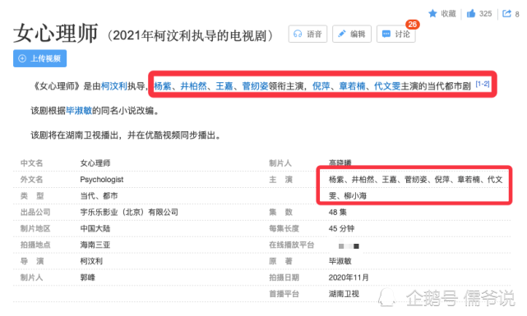Click the 上传视频 upload button

[39, 58]
